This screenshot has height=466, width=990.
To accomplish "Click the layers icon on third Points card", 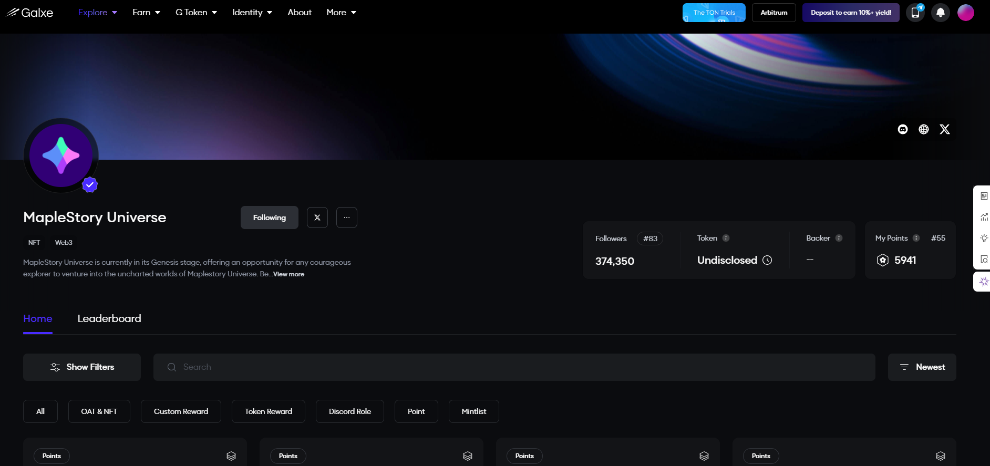I will pos(704,456).
